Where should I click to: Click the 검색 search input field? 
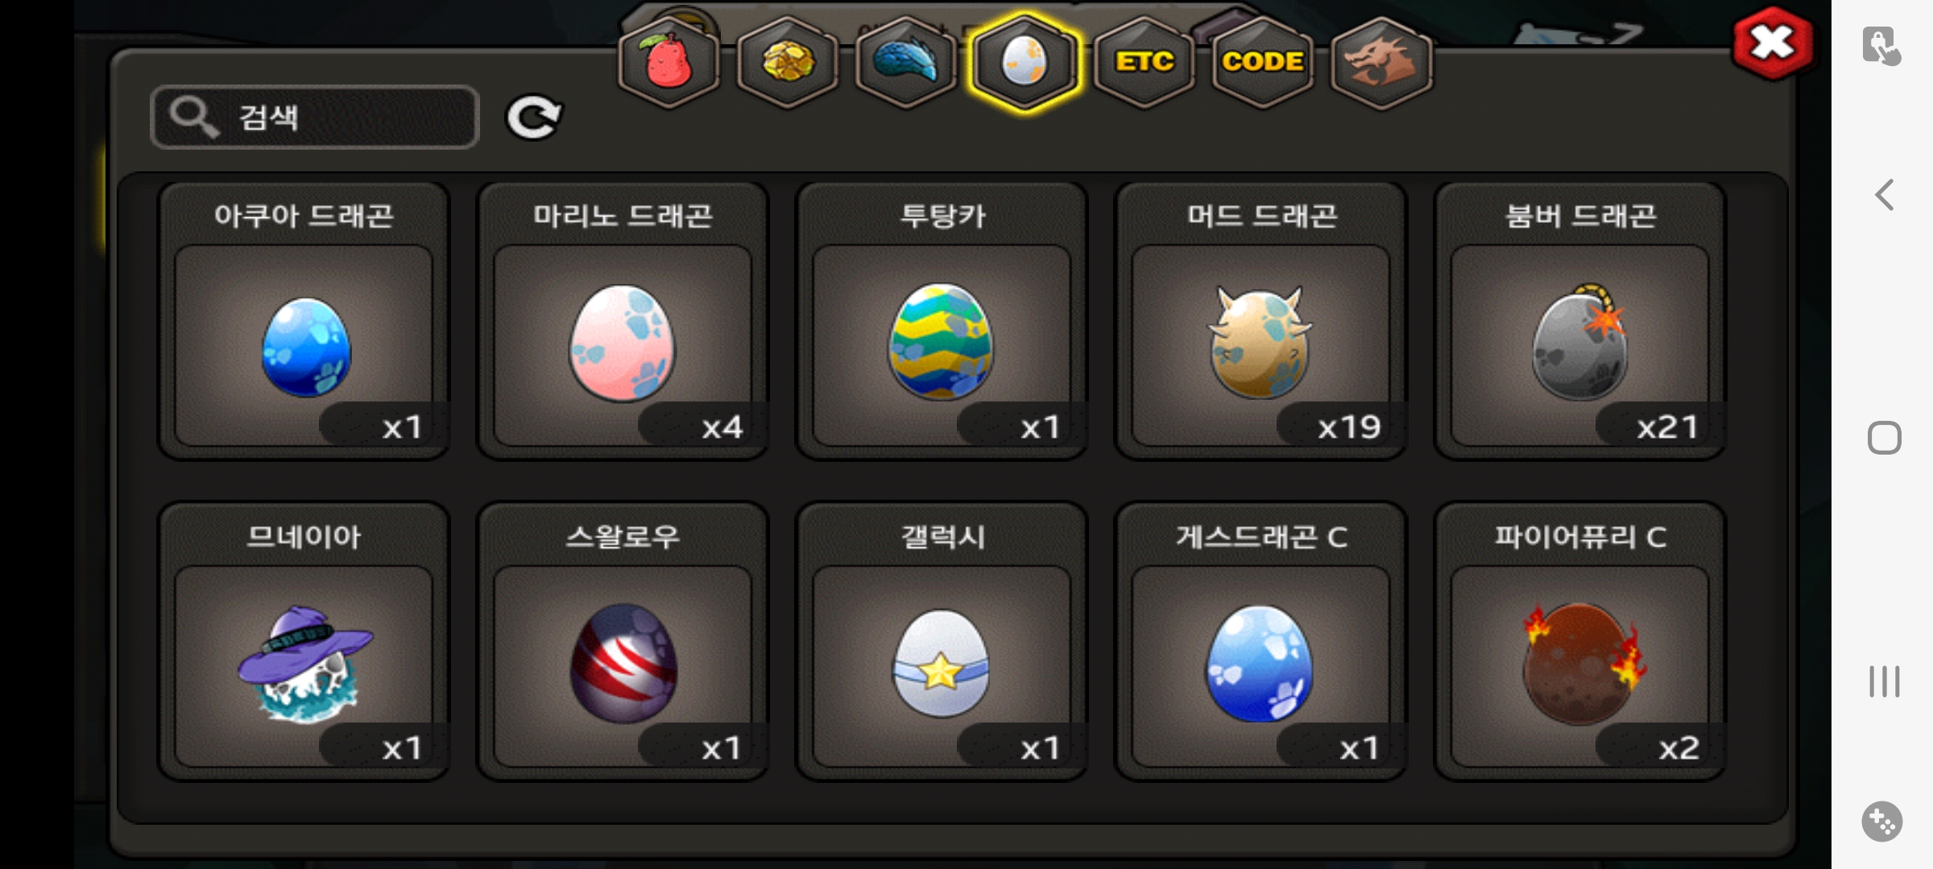coord(315,117)
